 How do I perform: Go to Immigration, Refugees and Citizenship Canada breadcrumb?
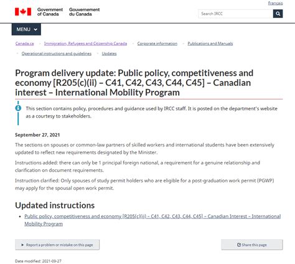(85, 44)
